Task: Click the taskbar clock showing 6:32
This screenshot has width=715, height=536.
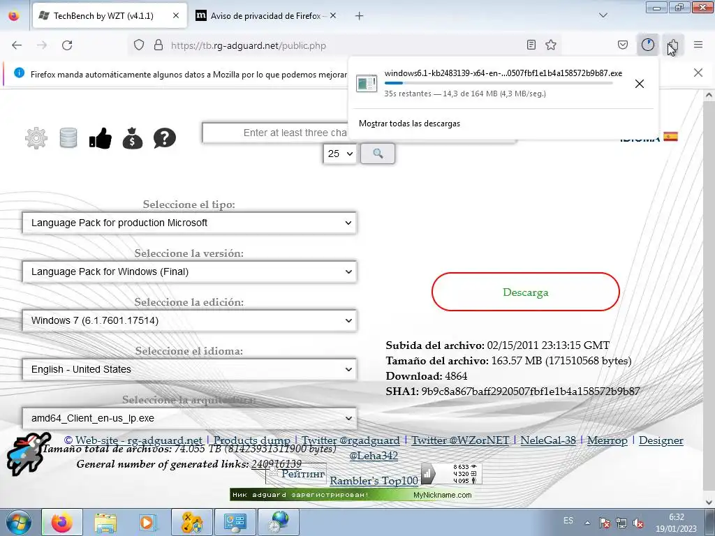Action: pyautogui.click(x=676, y=523)
